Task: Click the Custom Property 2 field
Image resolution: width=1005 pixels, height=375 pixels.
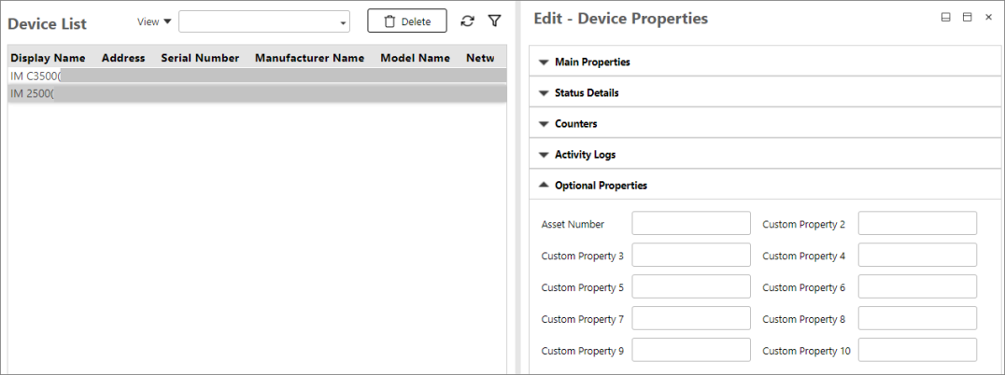Action: (x=917, y=224)
